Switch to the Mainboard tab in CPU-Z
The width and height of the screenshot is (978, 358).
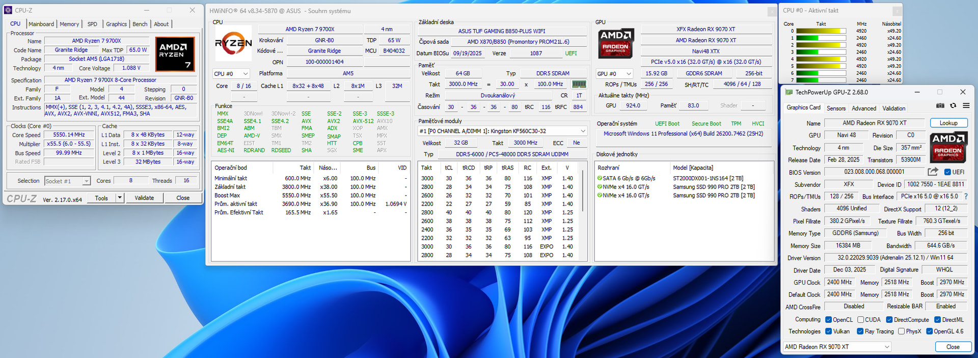[x=41, y=24]
